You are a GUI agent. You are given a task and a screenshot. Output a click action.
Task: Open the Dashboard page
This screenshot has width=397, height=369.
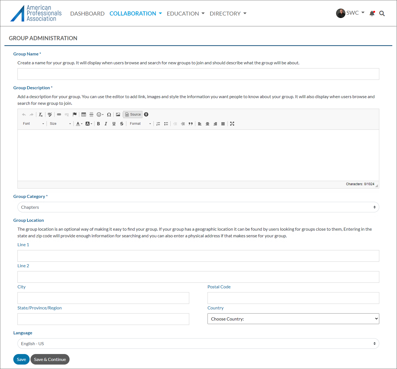click(87, 14)
